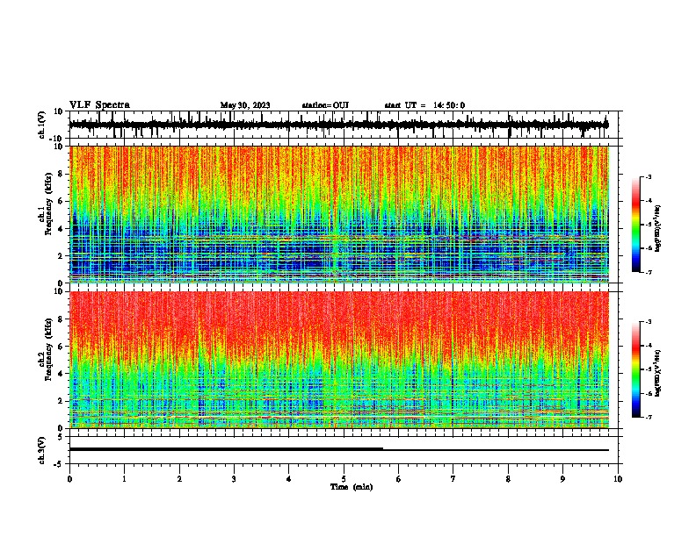696x537 pixels.
Task: Click time axis tick label "6"
Action: [x=399, y=479]
